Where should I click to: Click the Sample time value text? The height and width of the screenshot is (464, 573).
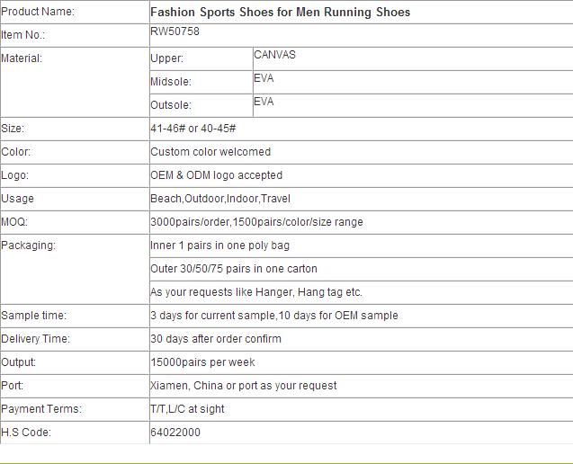(274, 316)
